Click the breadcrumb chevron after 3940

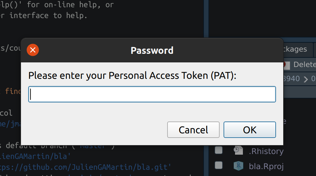306,79
